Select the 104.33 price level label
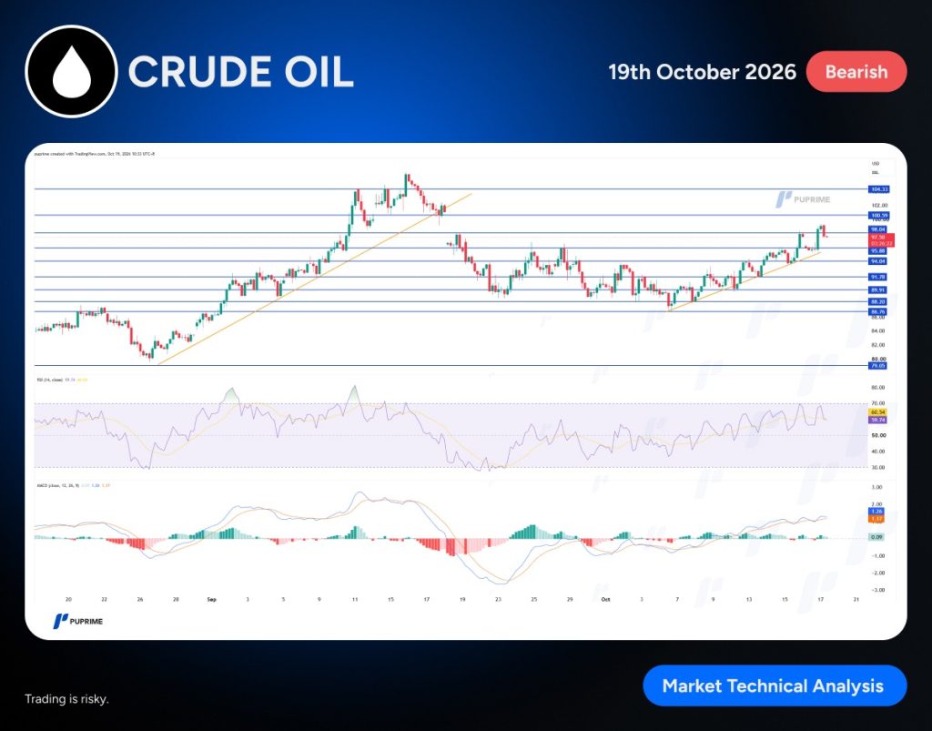This screenshot has width=932, height=731. tap(878, 189)
